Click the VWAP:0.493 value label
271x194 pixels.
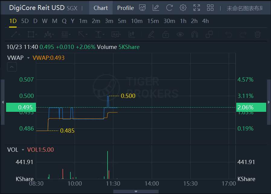pos(49,58)
